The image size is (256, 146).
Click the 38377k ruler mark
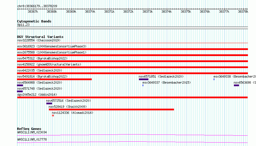click(224, 11)
